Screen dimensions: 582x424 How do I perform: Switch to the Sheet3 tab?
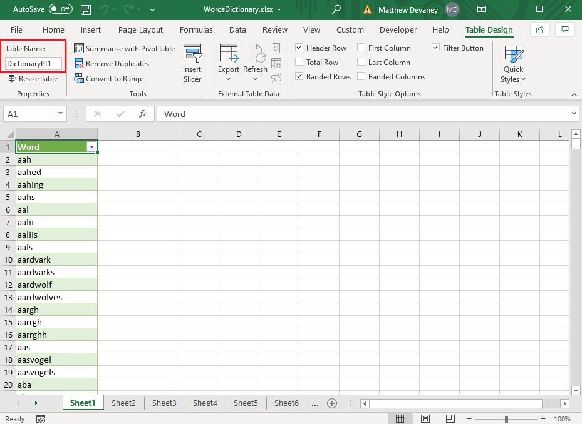[164, 403]
